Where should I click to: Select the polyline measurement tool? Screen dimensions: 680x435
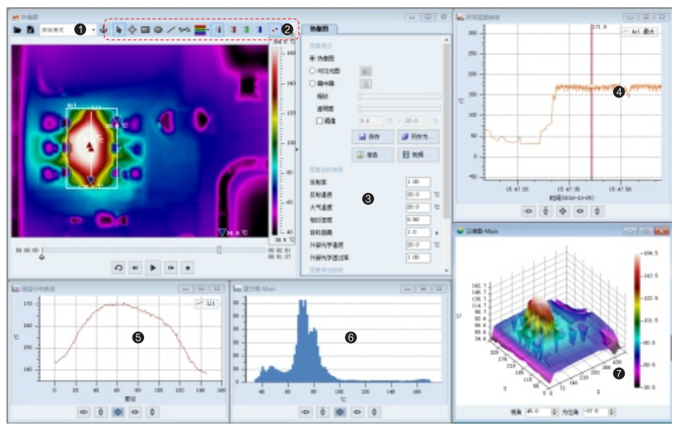(185, 29)
